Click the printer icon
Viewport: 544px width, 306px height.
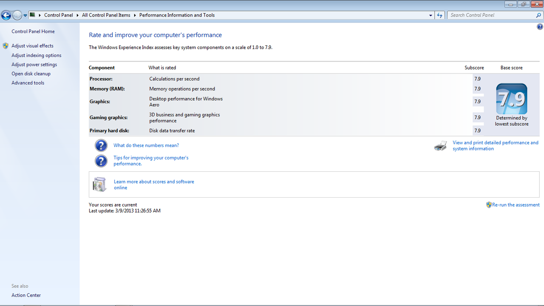441,146
